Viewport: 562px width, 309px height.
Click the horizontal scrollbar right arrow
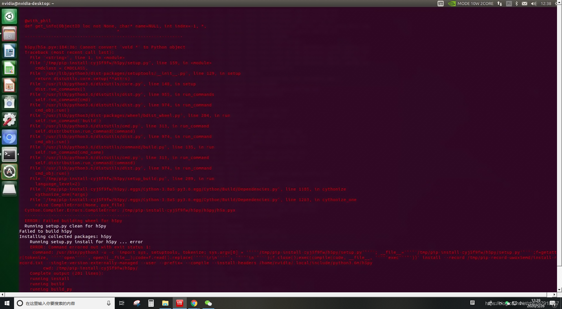(x=554, y=295)
